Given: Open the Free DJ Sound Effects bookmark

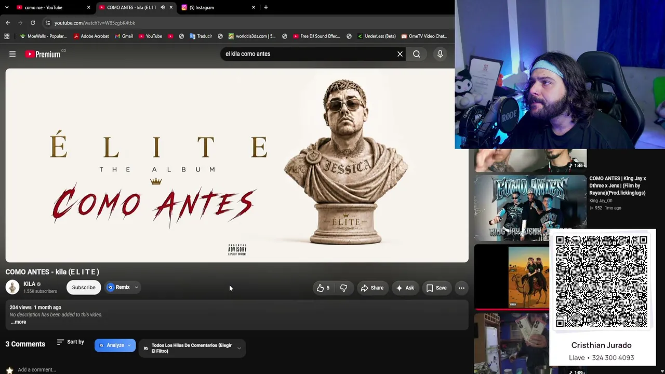Looking at the screenshot, I should coord(316,36).
